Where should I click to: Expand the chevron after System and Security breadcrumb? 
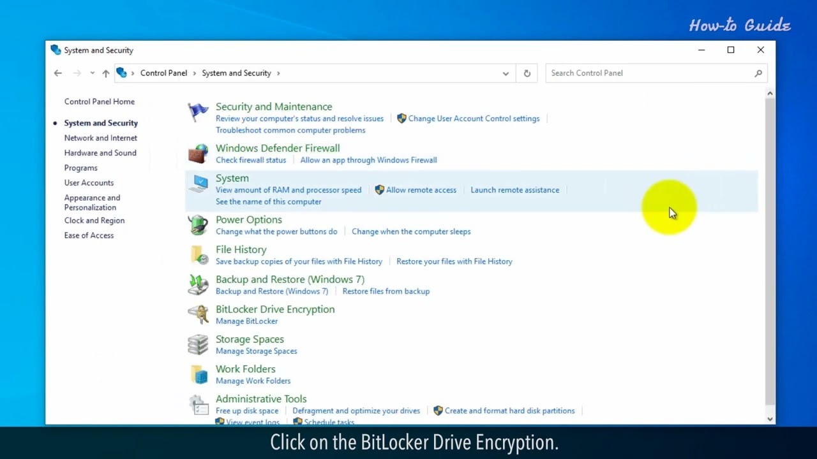(278, 73)
